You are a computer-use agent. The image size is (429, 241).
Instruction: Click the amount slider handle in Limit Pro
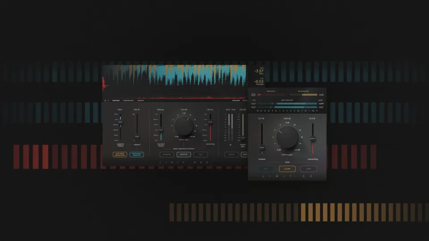137,137
